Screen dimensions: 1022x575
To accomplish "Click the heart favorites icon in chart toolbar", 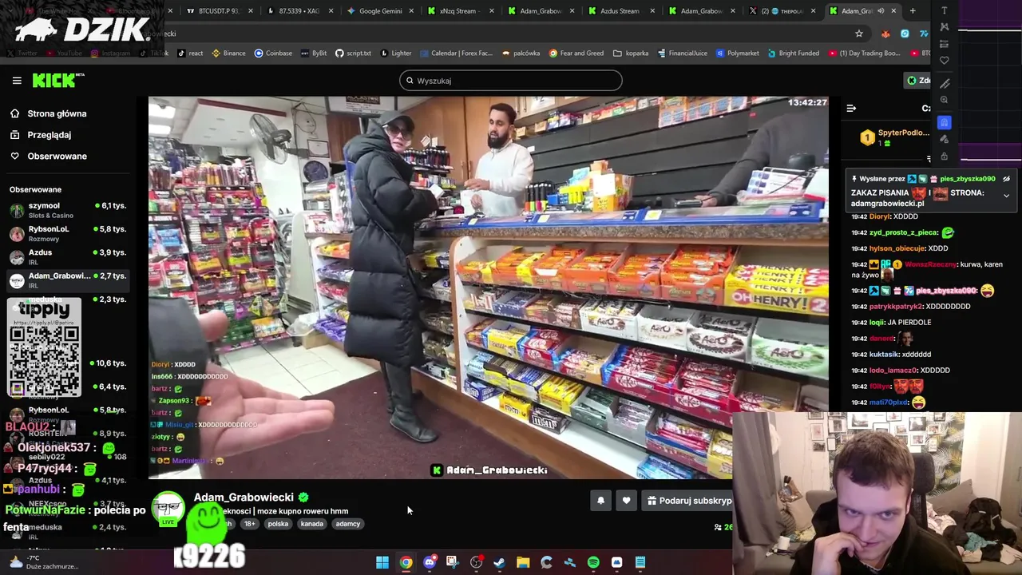I will 945,61.
